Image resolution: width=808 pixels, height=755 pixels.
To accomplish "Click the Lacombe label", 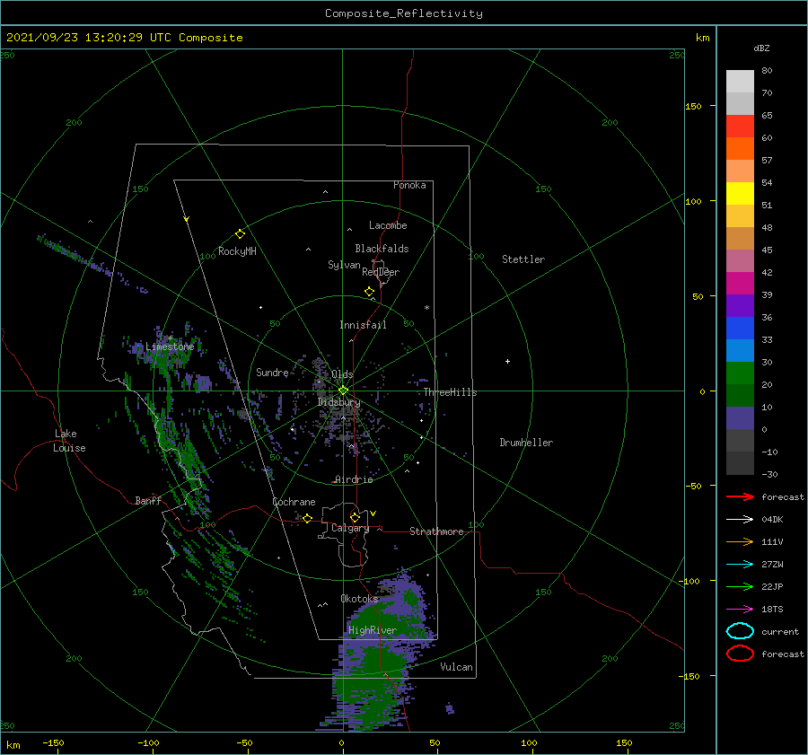I will 388,225.
